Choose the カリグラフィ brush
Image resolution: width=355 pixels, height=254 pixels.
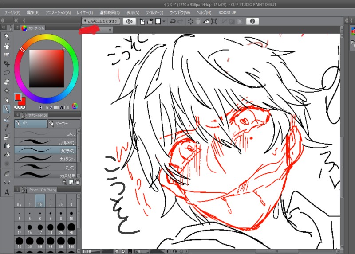(45, 159)
